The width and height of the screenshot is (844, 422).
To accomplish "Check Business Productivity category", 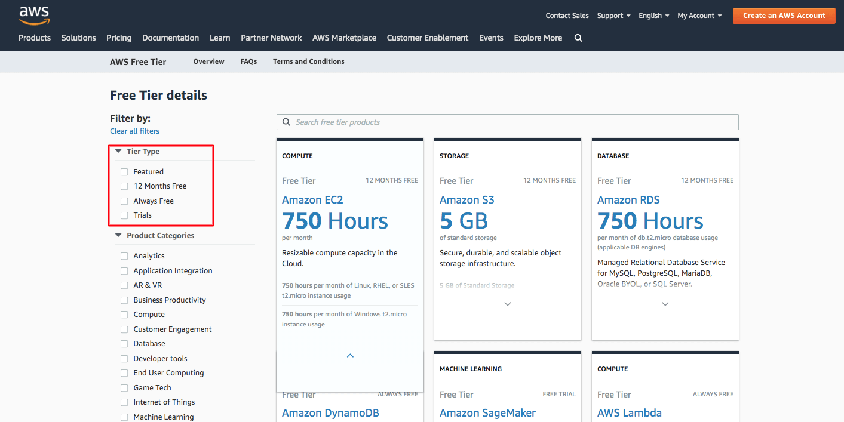I will point(124,300).
